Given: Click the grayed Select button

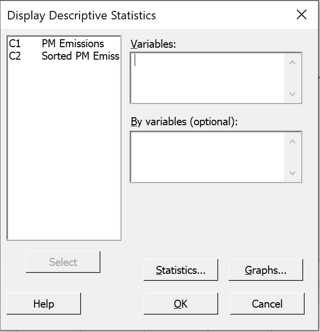Looking at the screenshot, I should (x=63, y=262).
